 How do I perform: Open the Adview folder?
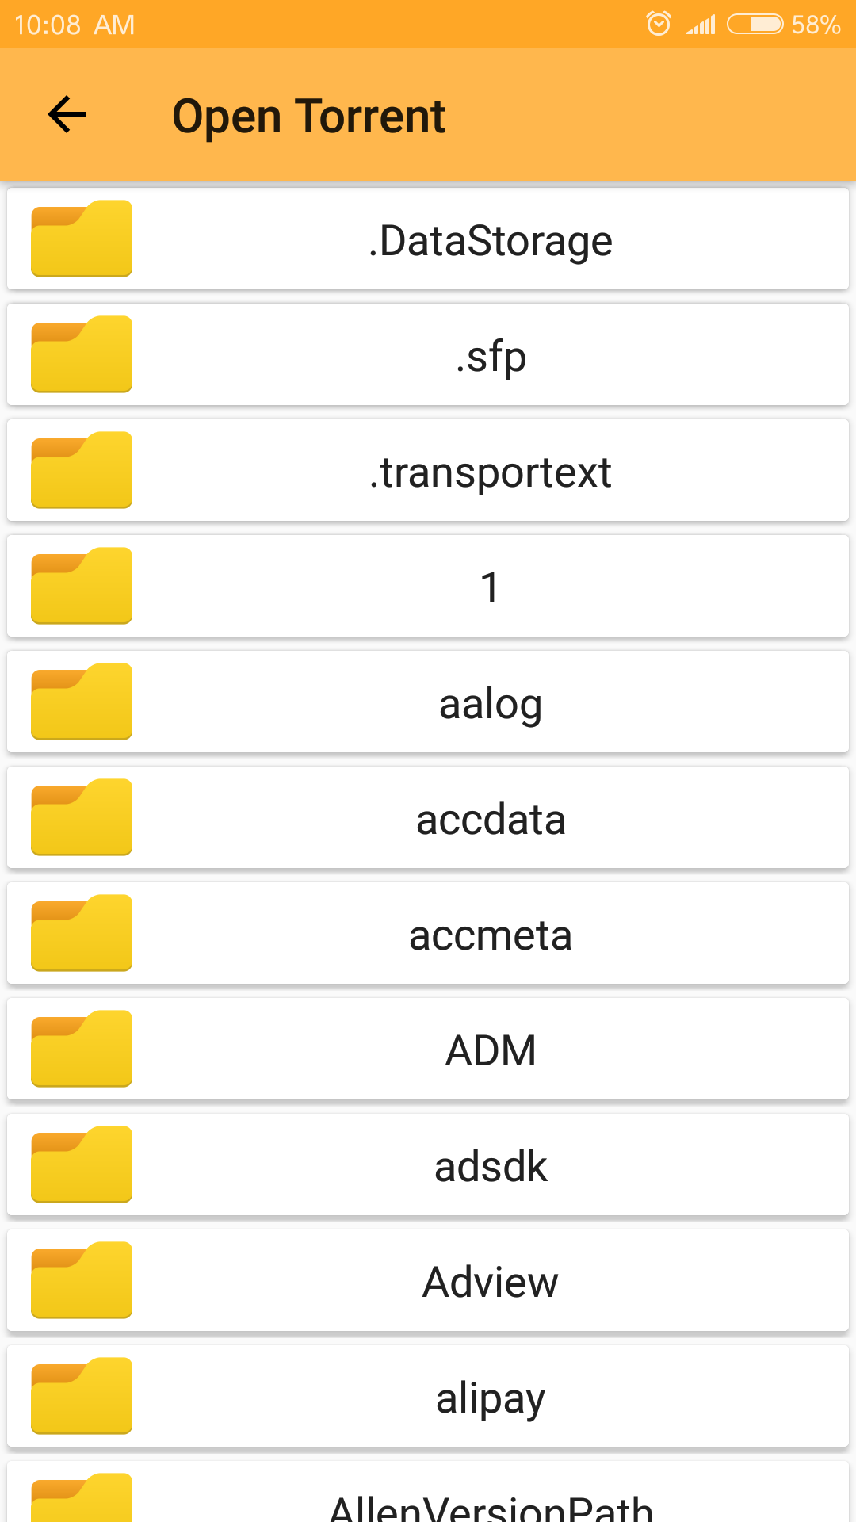[490, 1282]
